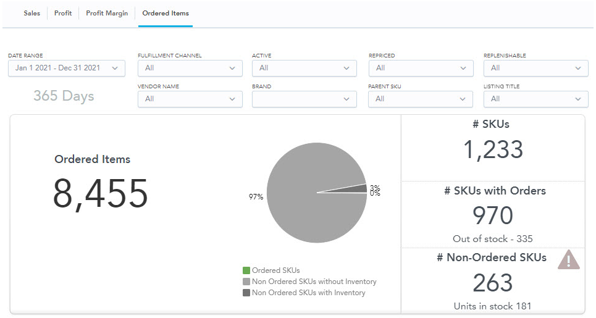Click the 970 SKUs with Orders value
The height and width of the screenshot is (318, 596).
point(493,215)
